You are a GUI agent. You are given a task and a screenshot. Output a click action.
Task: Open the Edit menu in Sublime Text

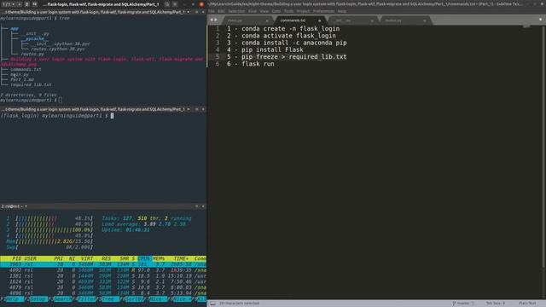(x=222, y=11)
